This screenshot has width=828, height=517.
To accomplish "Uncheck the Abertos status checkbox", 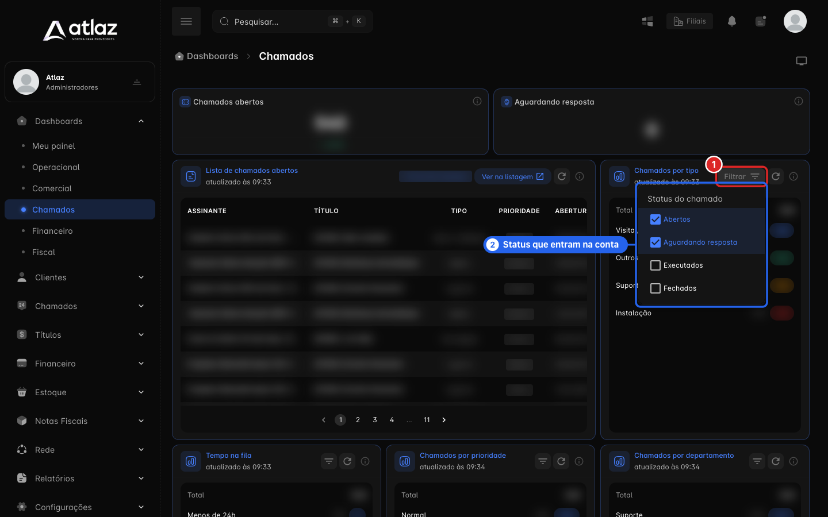I will click(x=655, y=219).
